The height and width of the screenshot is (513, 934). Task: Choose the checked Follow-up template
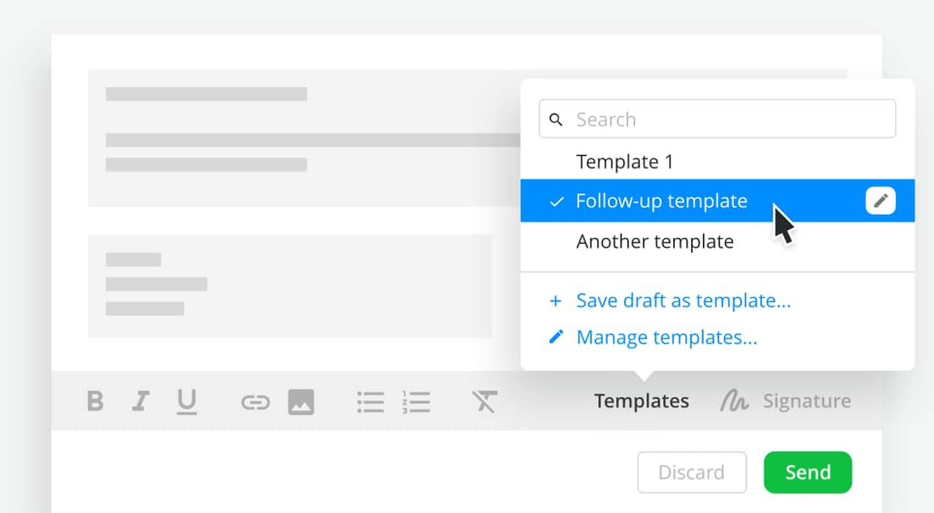(661, 201)
